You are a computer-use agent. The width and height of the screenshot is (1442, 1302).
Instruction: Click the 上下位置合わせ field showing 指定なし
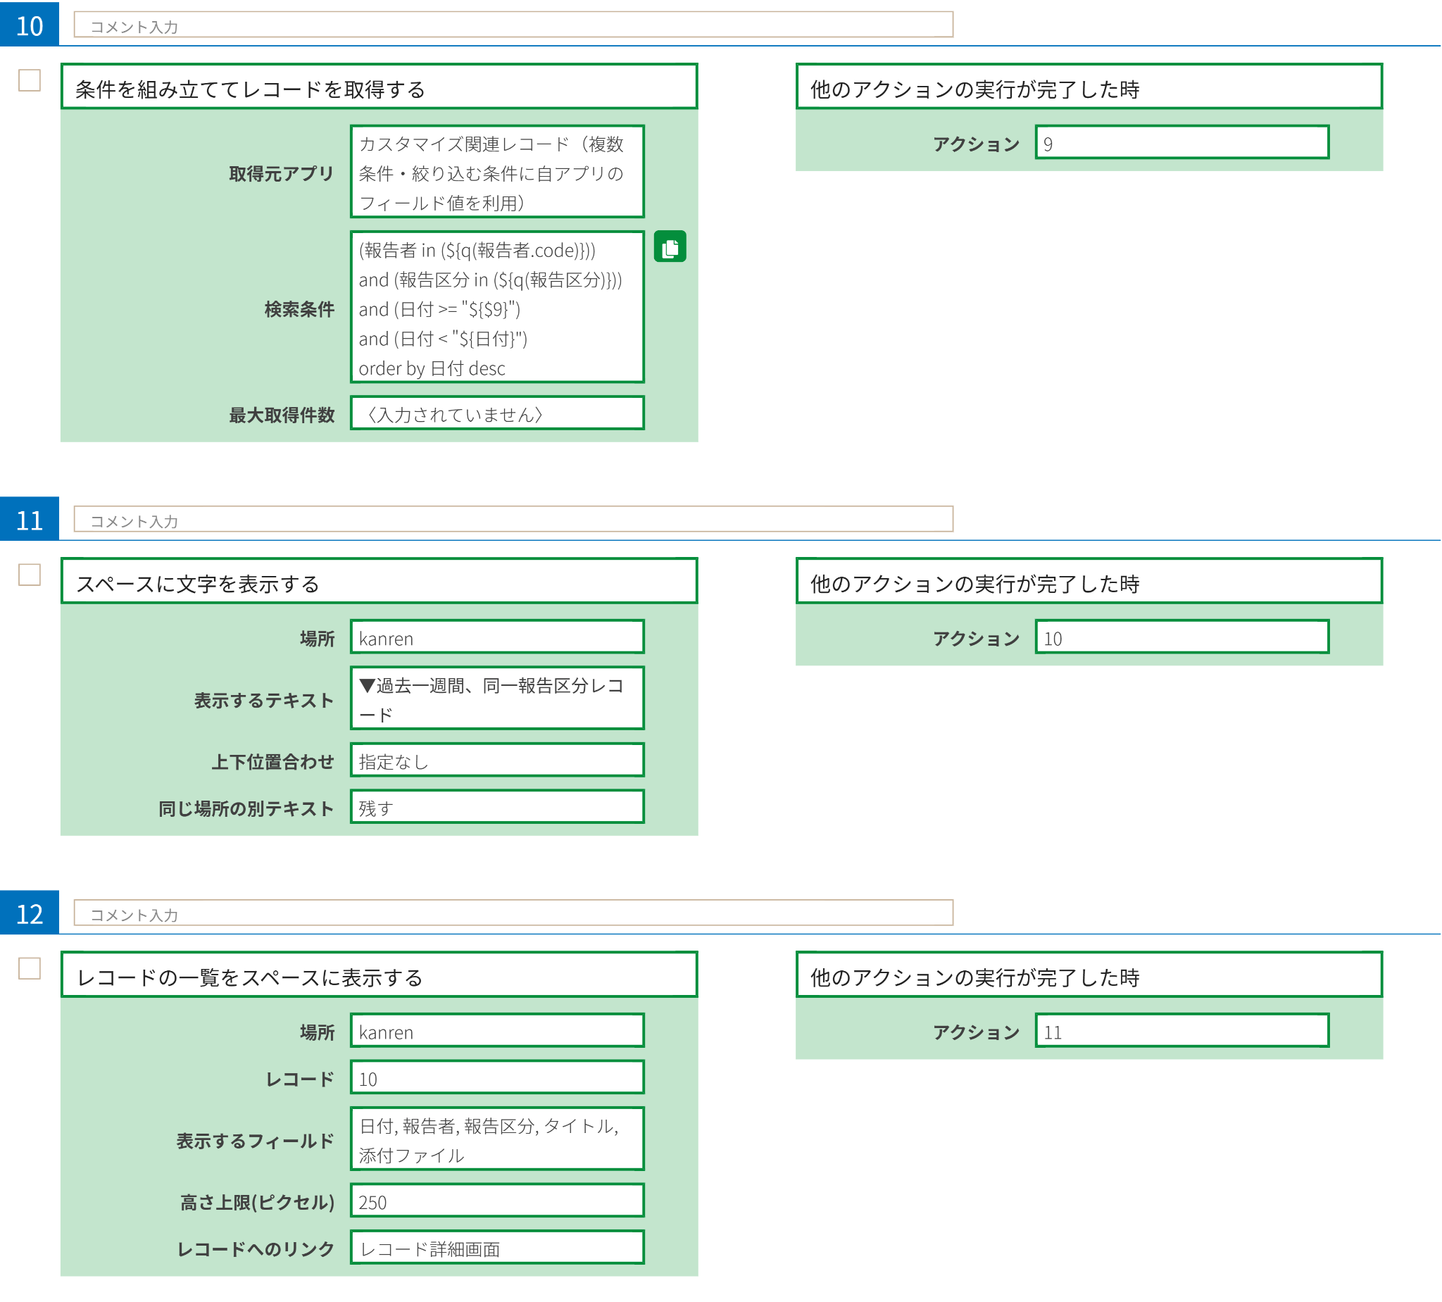[x=497, y=760]
